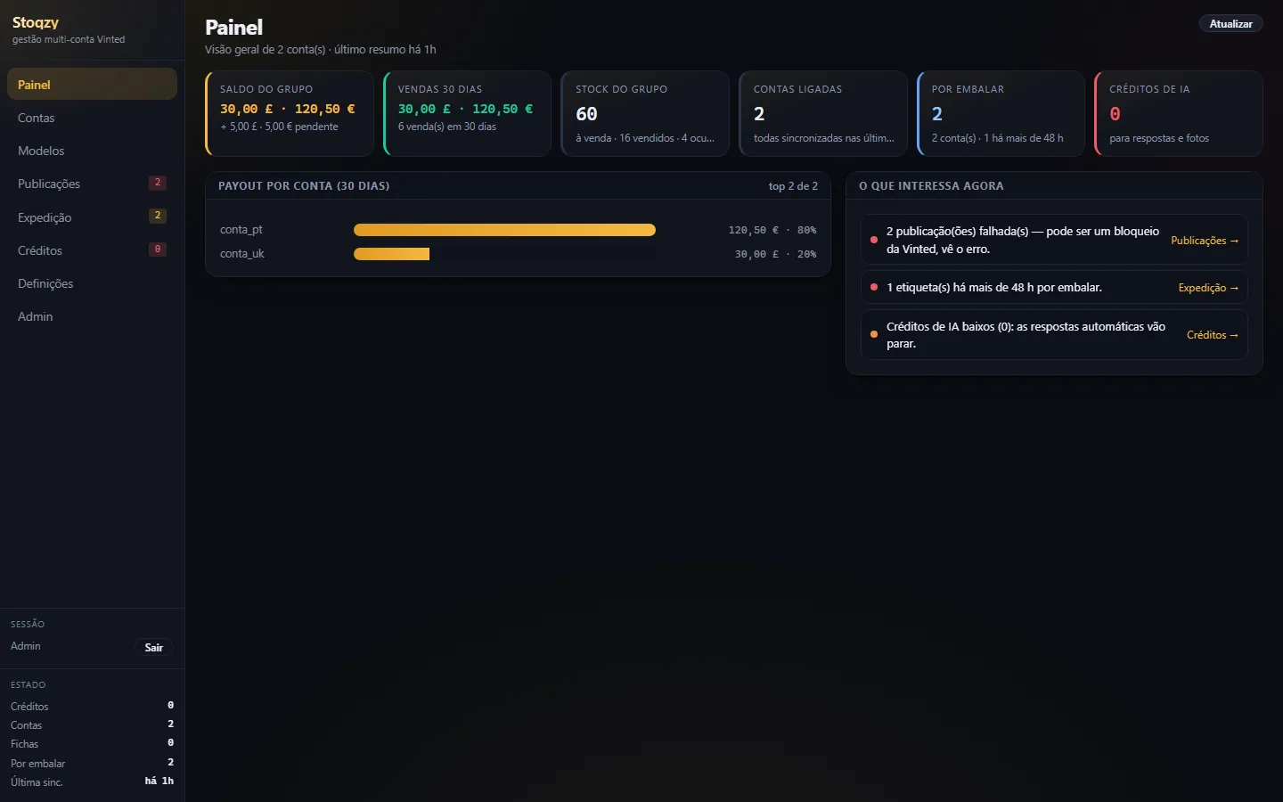
Task: Click 'O QUE INTERESSA AGORA' panel header
Action: coord(931,186)
